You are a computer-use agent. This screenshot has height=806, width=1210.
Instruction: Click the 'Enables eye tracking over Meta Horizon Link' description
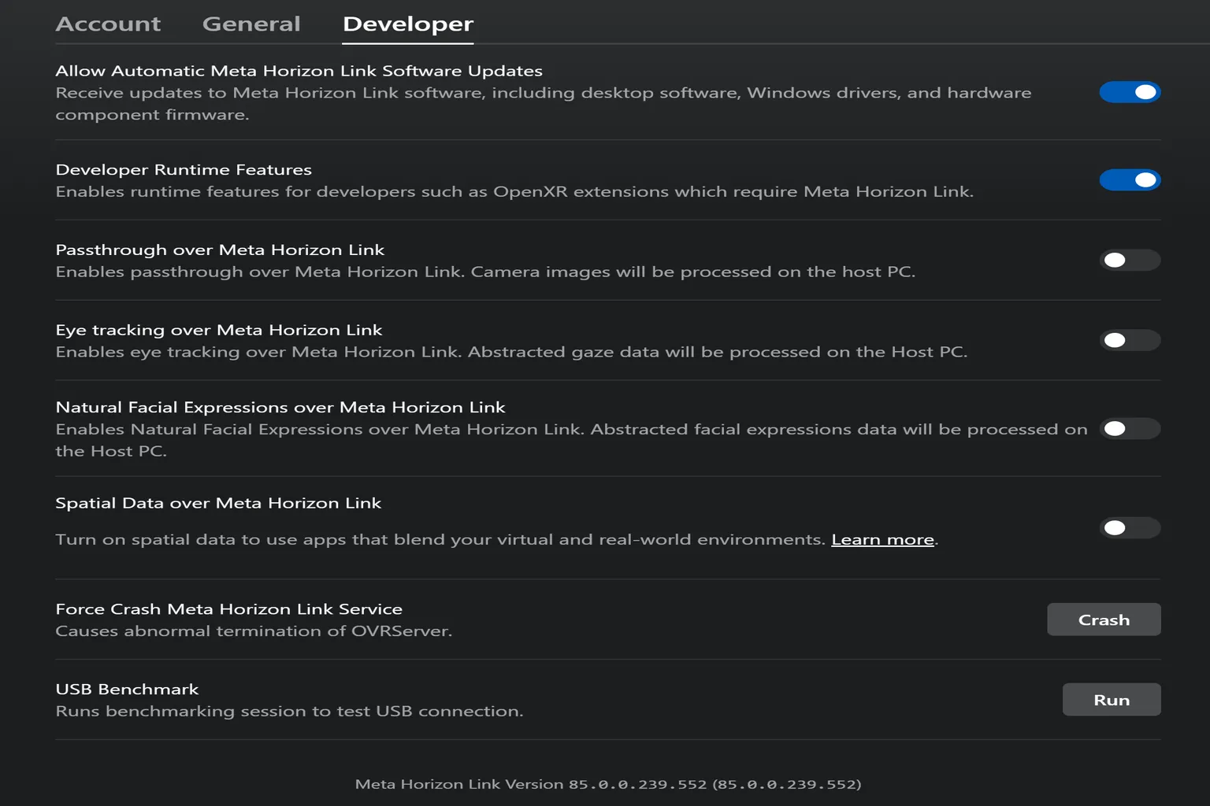511,353
